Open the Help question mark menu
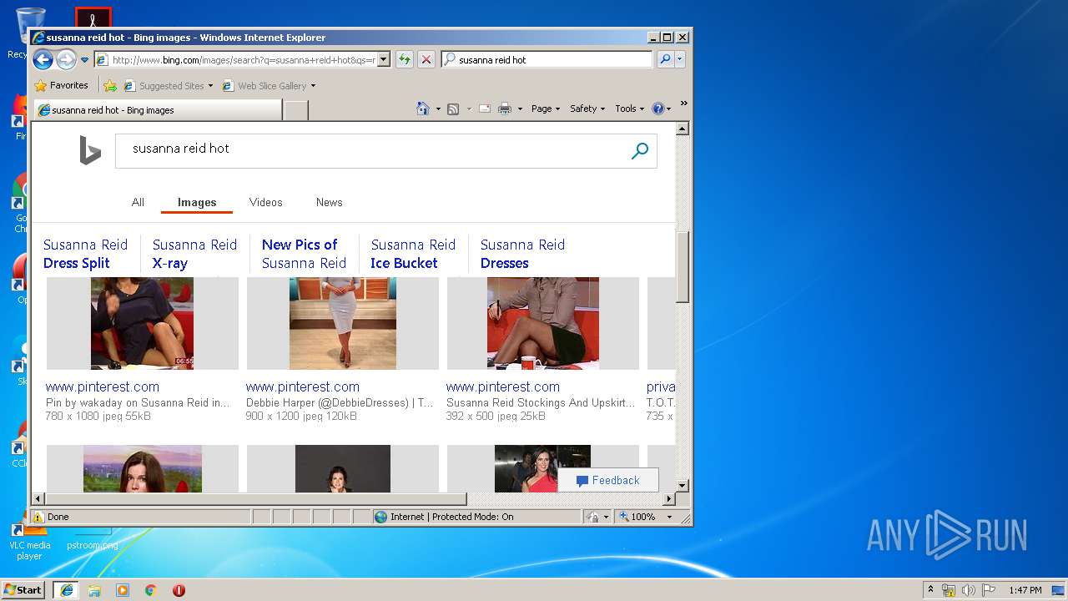 [661, 109]
